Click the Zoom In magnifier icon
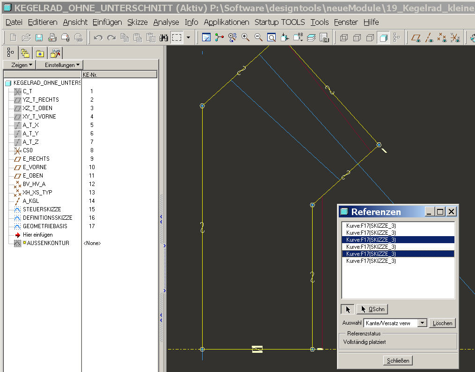Screen dimensions: 475x372 tap(245, 37)
